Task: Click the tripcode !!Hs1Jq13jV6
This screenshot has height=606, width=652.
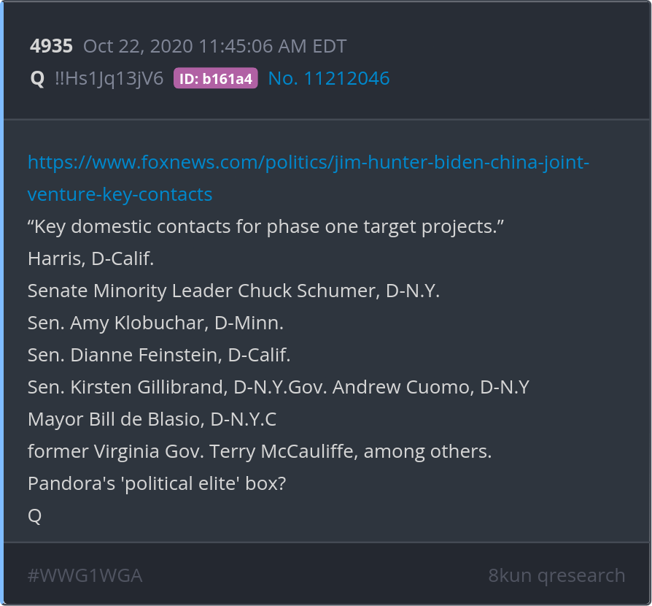Action: pos(109,79)
